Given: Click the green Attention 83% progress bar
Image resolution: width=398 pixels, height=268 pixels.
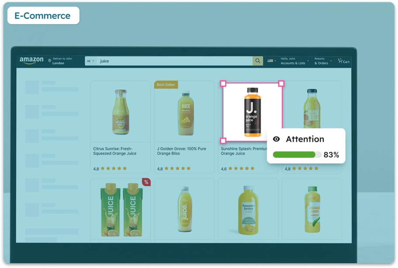Looking at the screenshot, I should click(x=294, y=155).
